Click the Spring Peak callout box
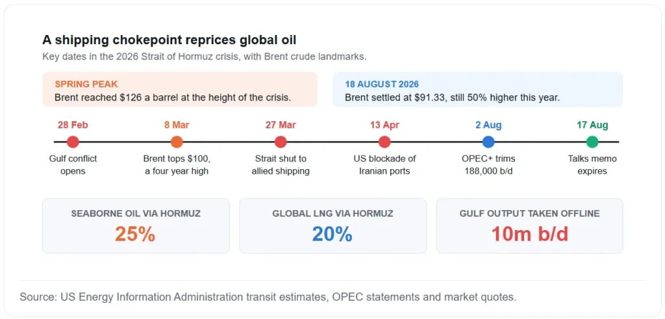The height and width of the screenshot is (319, 665). (x=180, y=89)
